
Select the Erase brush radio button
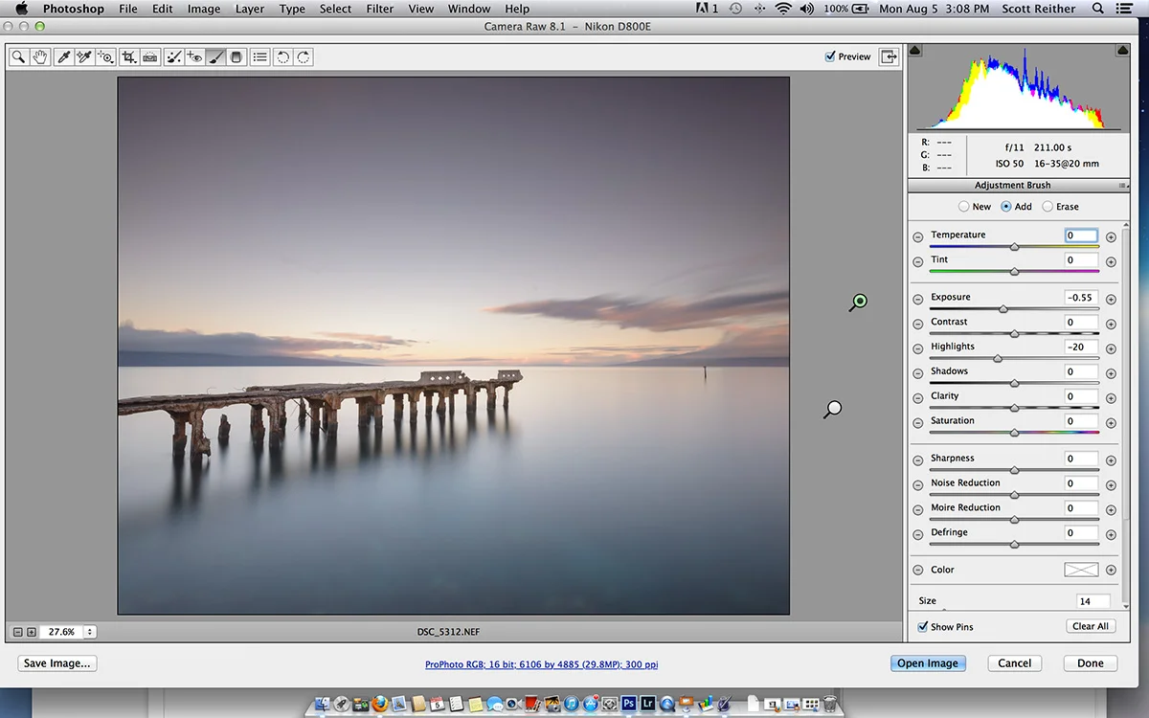coord(1048,207)
